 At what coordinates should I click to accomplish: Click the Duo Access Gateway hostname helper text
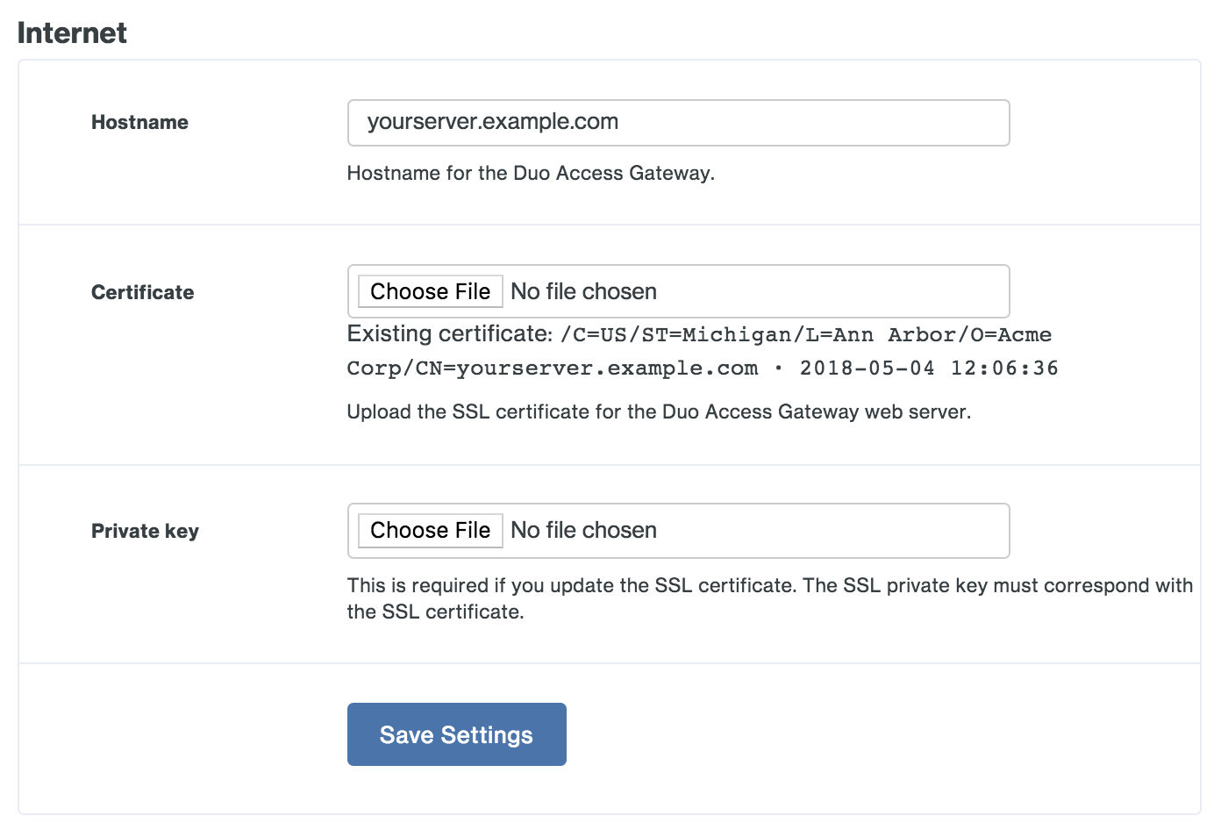[x=530, y=173]
